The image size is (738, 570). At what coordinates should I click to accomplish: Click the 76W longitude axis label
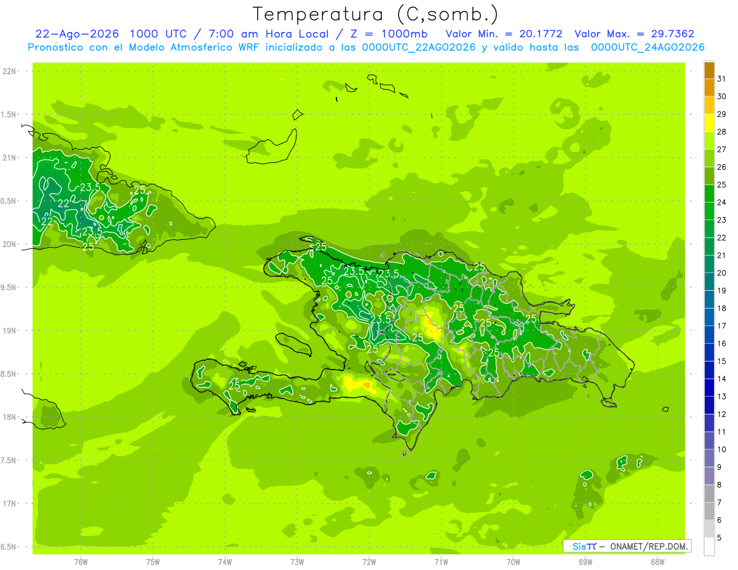tap(81, 562)
